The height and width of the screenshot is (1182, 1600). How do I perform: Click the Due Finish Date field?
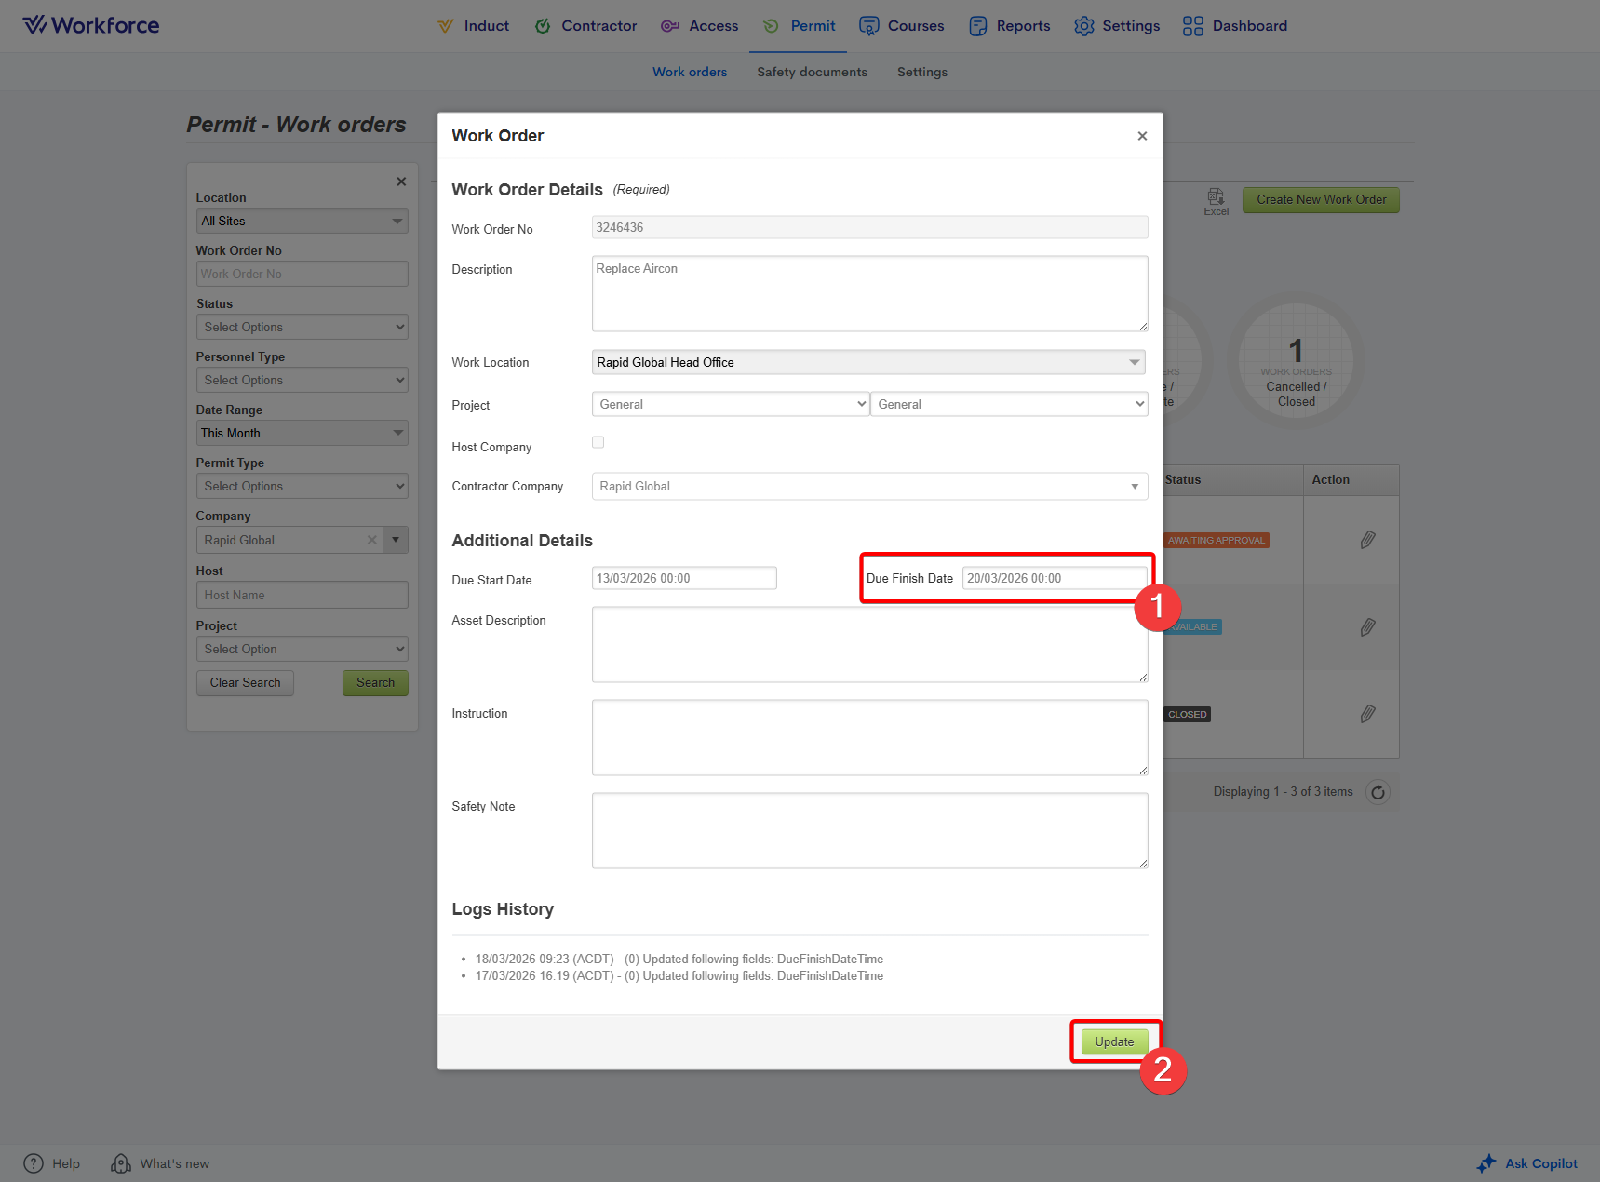[1054, 578]
